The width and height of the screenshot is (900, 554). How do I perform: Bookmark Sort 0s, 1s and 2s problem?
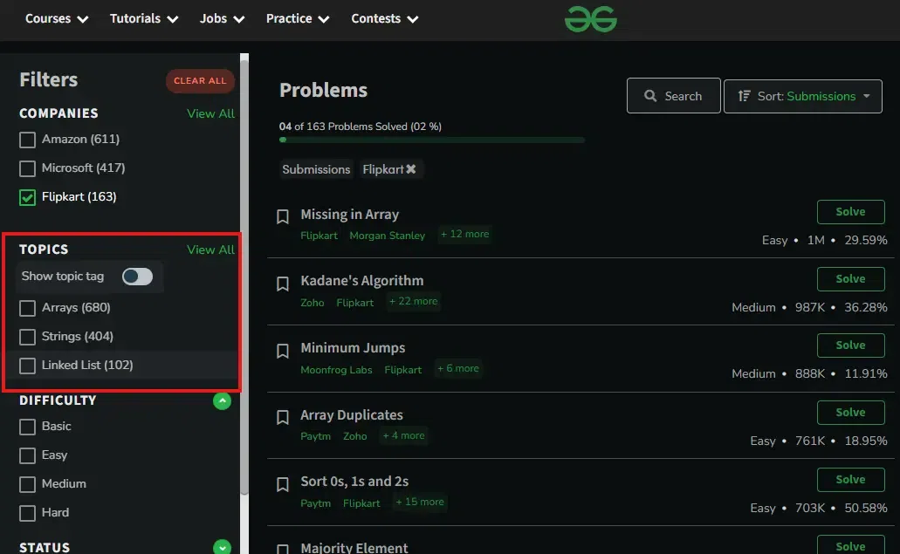283,484
